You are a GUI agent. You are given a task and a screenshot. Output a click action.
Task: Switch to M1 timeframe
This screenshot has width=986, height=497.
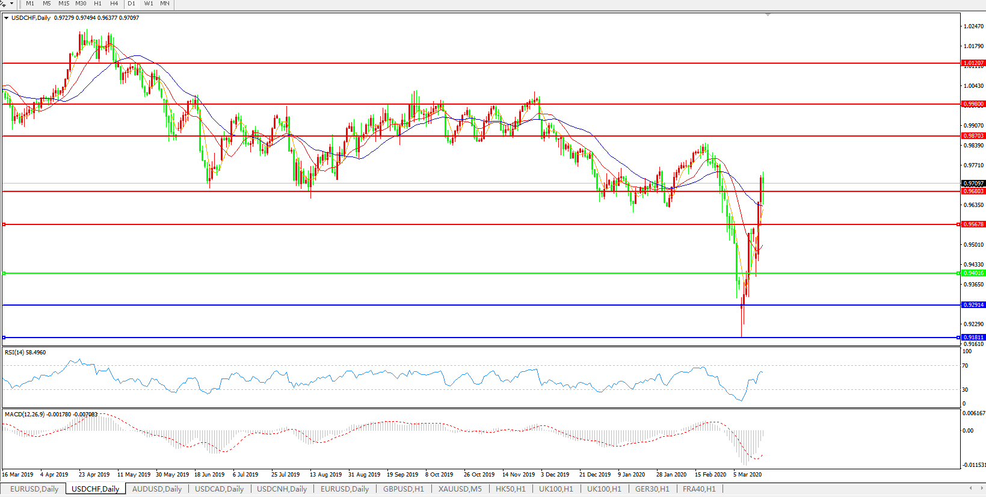30,4
